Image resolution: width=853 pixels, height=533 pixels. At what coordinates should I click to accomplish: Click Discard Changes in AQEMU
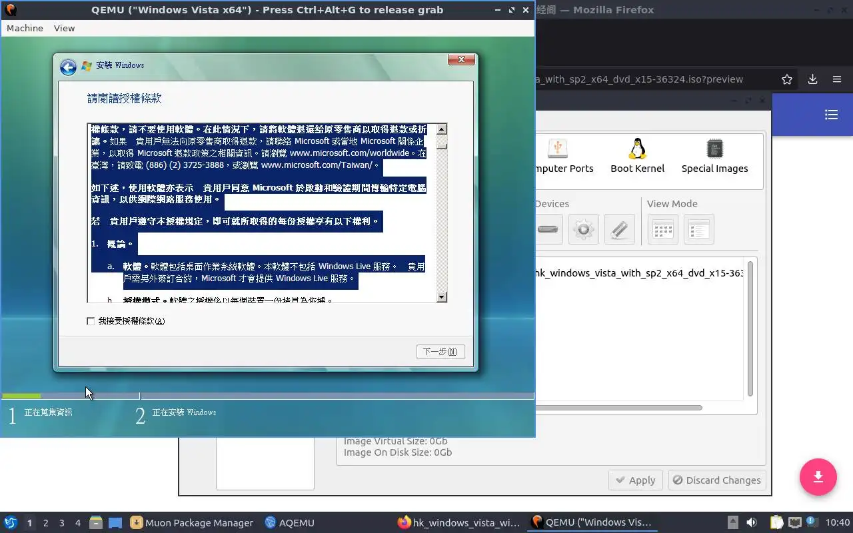click(x=716, y=480)
